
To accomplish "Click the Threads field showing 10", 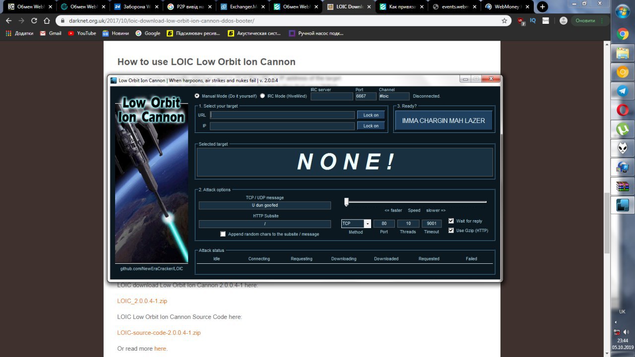I will tap(408, 224).
